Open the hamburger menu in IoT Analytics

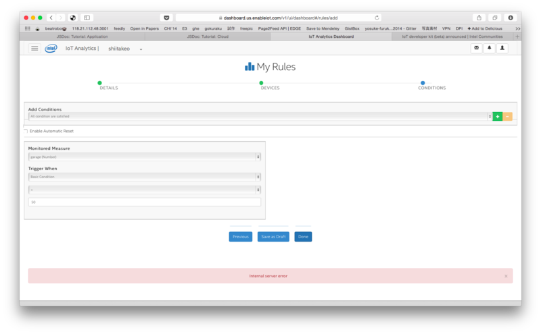point(34,48)
